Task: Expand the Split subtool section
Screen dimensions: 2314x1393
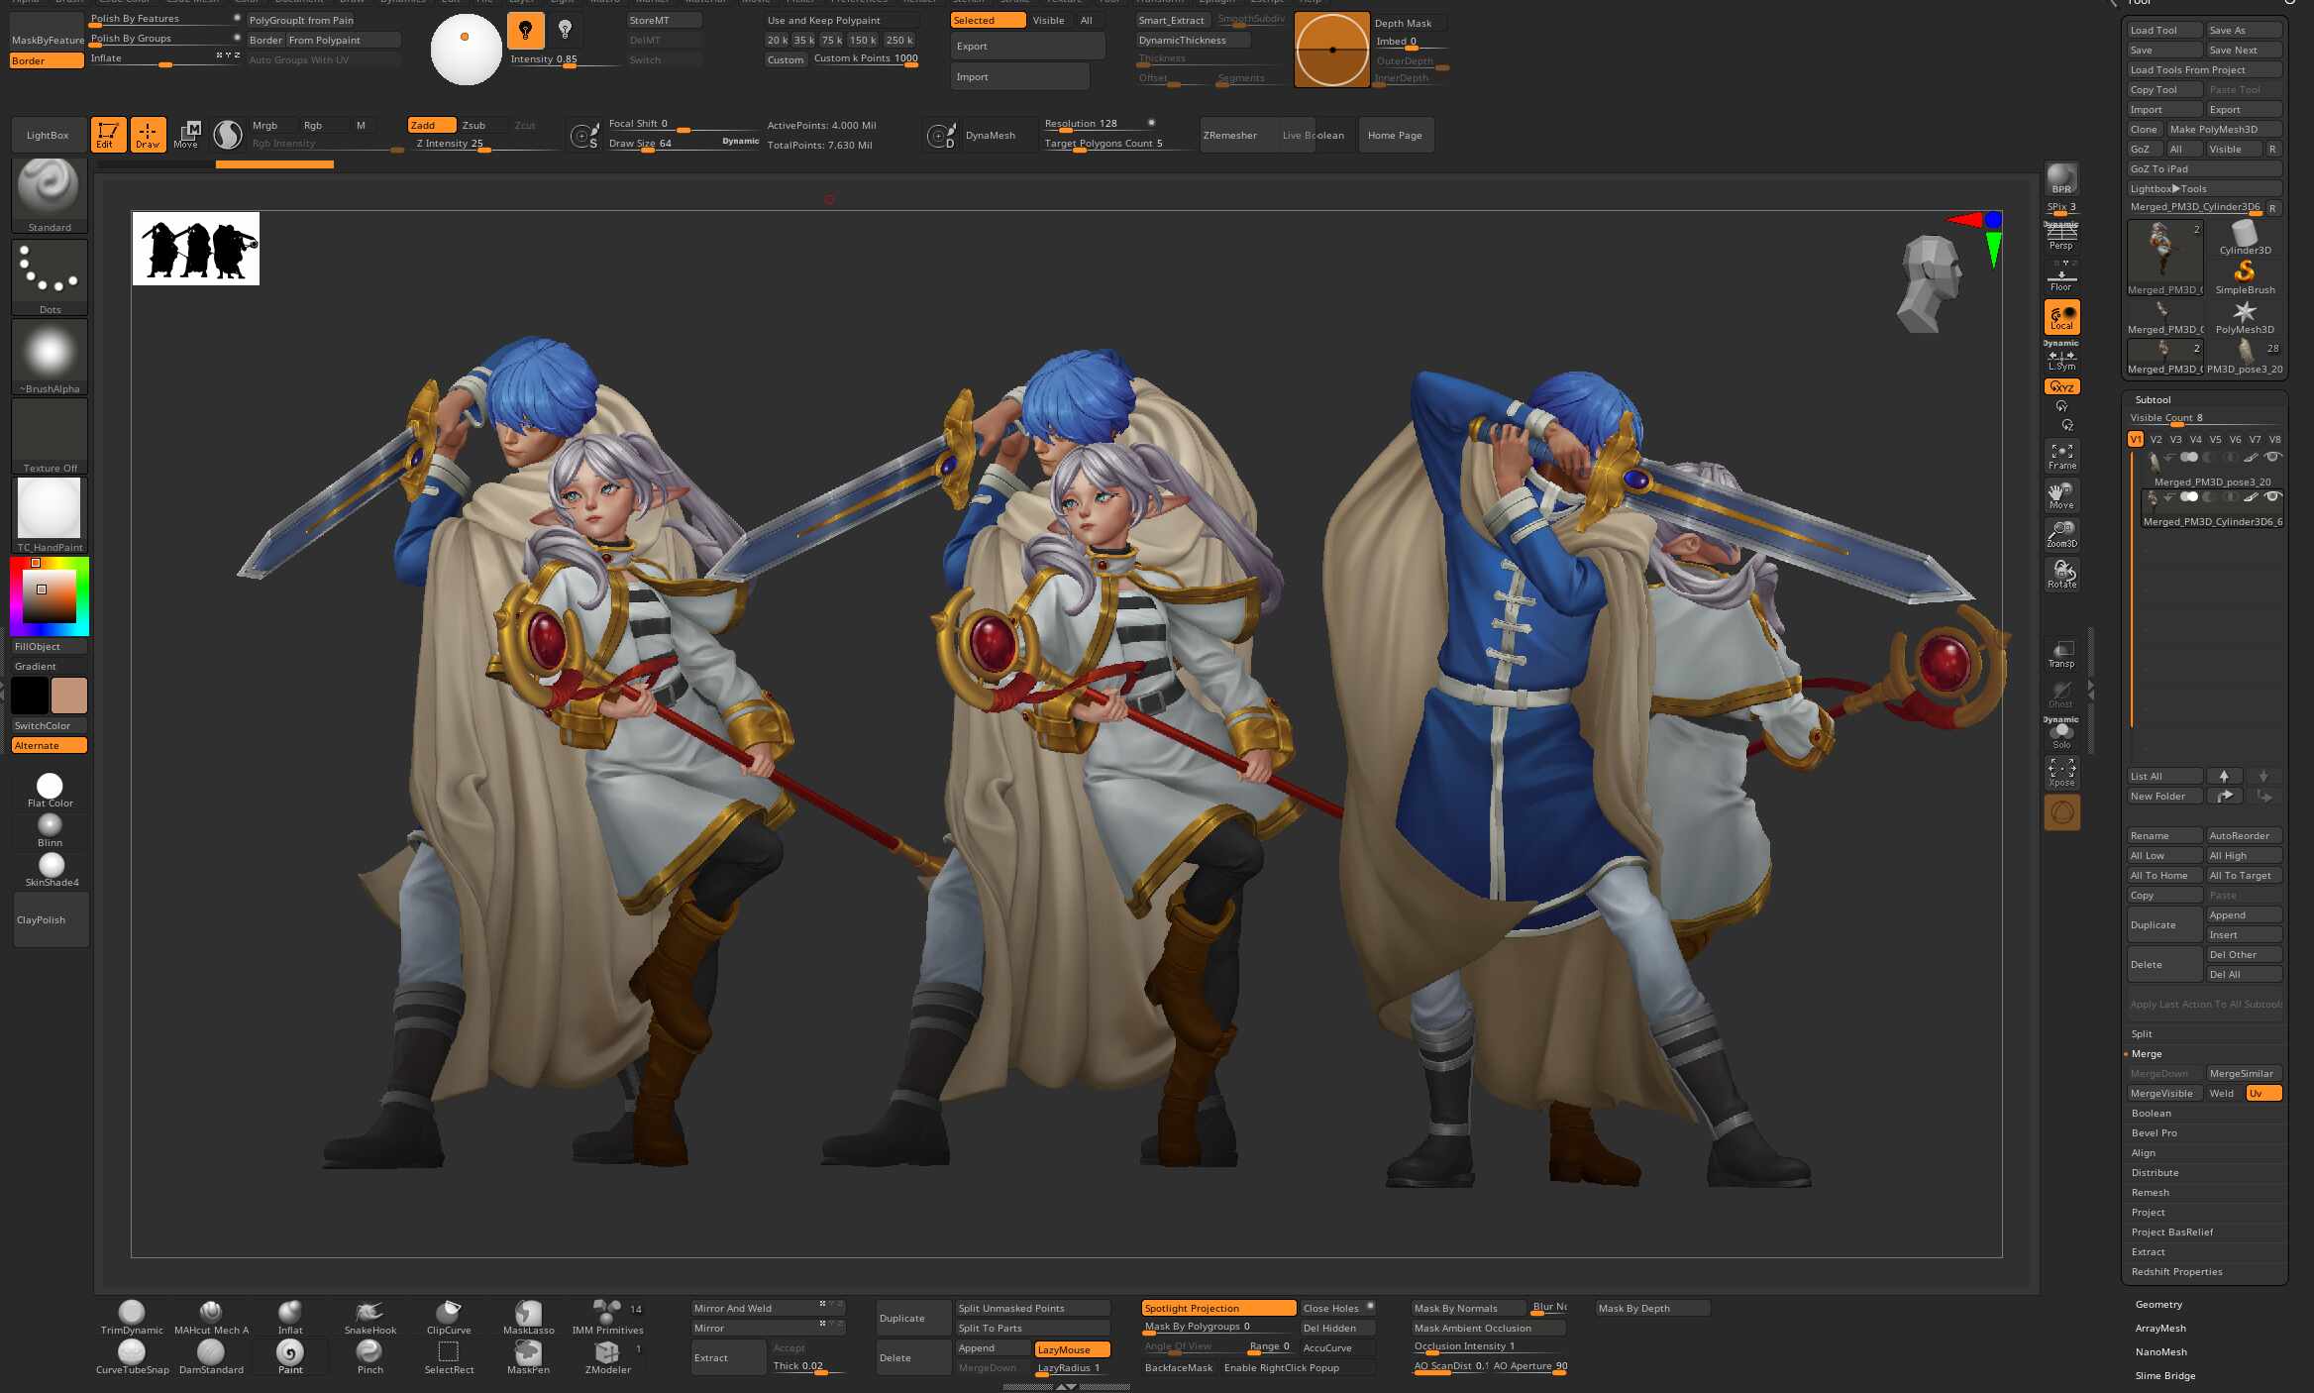Action: (2142, 1033)
